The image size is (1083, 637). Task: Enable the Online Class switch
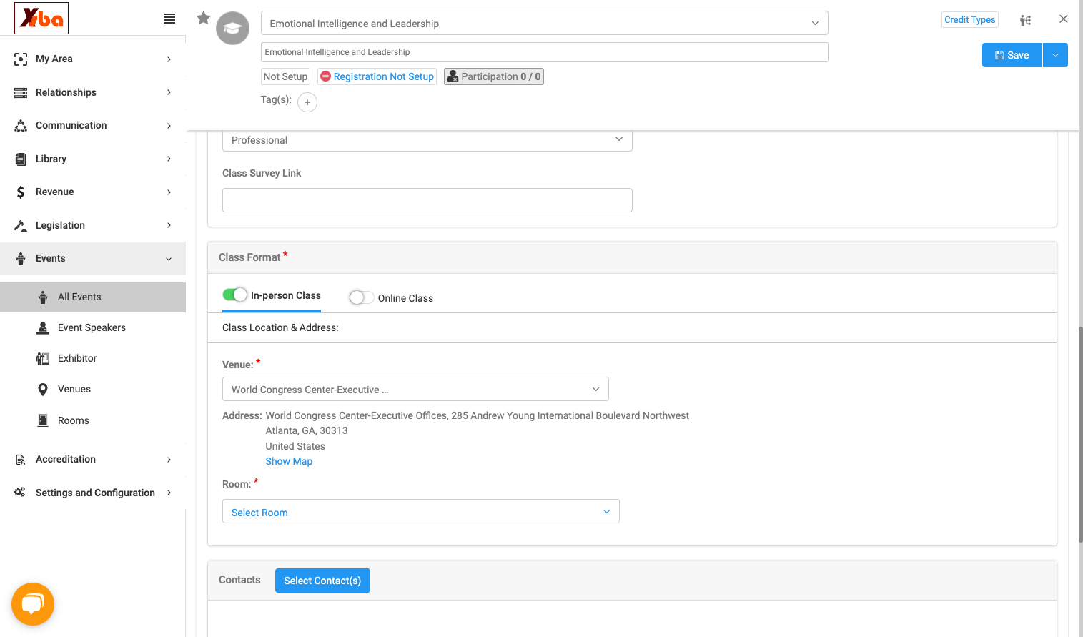coord(361,297)
